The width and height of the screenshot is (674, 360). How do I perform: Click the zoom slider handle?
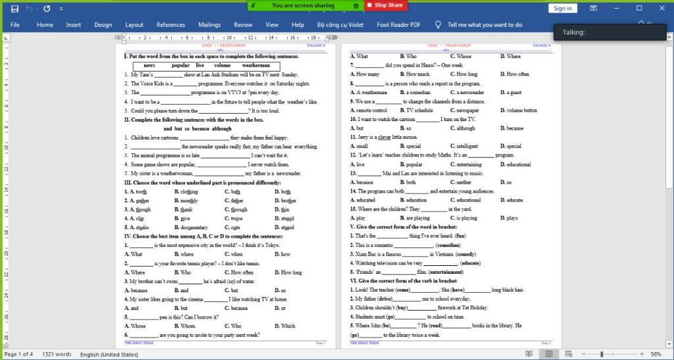(602, 354)
